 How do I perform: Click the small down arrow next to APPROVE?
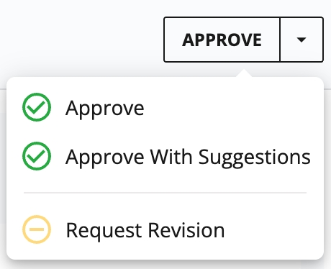click(301, 40)
